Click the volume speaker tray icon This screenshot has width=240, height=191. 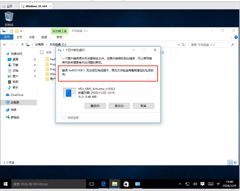click(195, 184)
